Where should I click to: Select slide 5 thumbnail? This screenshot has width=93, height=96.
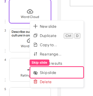pos(30,92)
